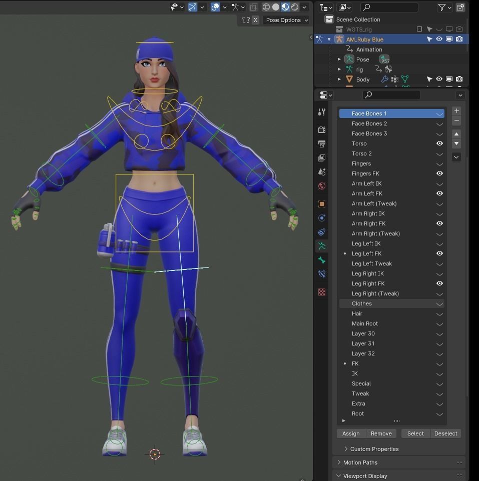Open the World properties tab
The width and height of the screenshot is (479, 481).
pyautogui.click(x=322, y=186)
